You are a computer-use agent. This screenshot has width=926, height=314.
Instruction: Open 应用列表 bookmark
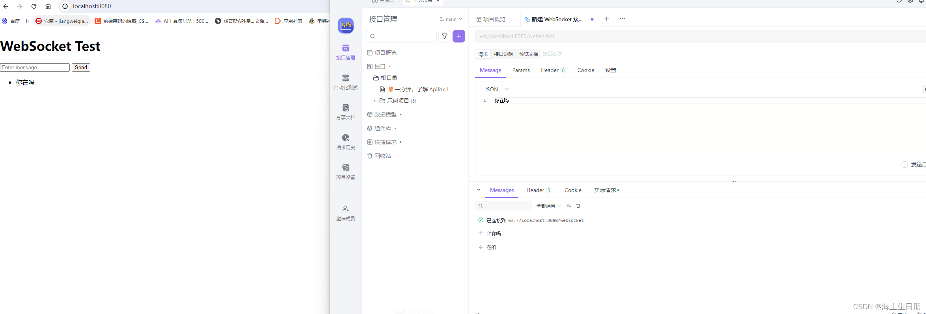289,21
